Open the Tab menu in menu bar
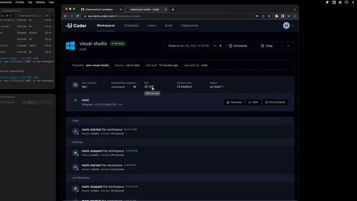The image size is (357, 201). click(x=30, y=2)
